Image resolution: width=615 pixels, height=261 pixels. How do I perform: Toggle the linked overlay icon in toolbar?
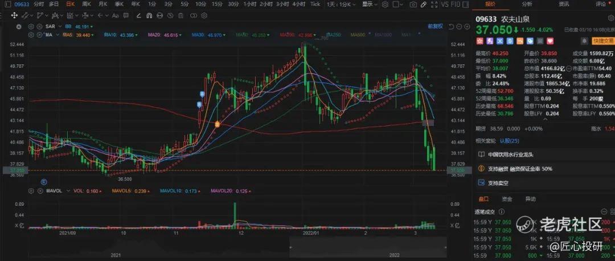(x=194, y=16)
